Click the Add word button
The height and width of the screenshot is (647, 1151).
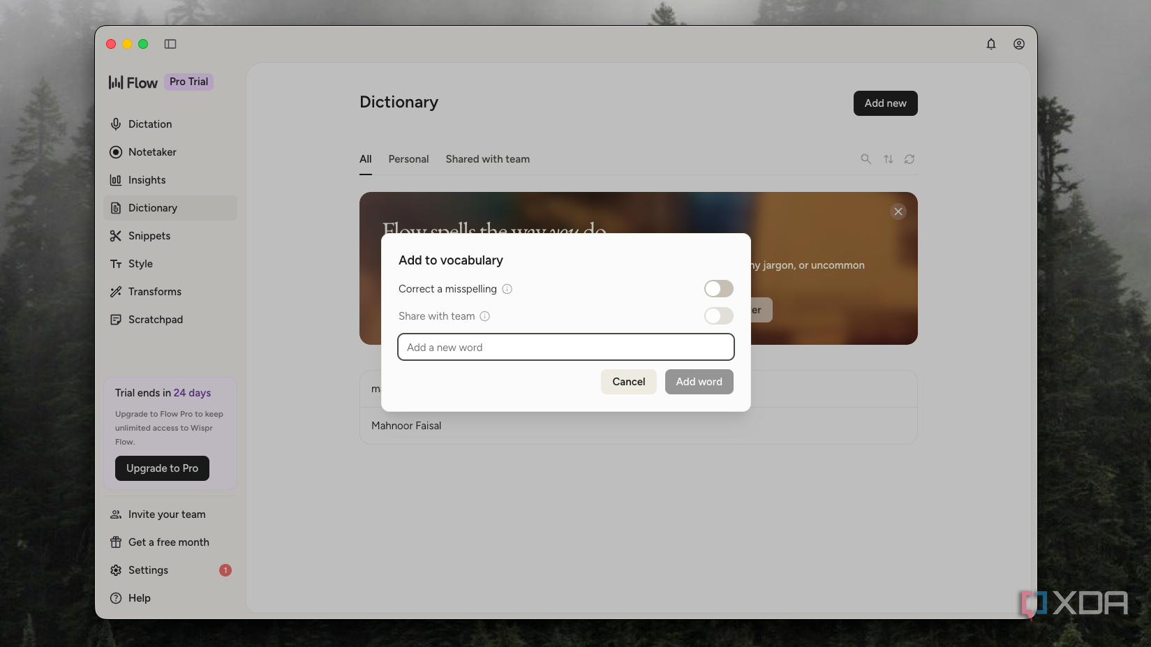pyautogui.click(x=699, y=382)
